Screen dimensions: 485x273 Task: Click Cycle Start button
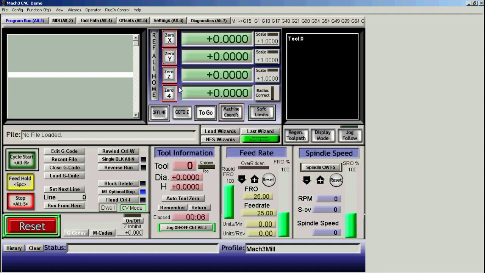point(22,160)
